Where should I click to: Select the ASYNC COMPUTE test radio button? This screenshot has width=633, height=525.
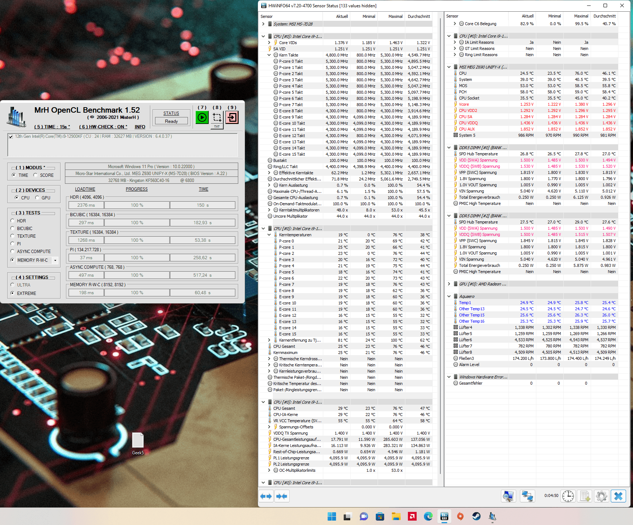pyautogui.click(x=12, y=251)
